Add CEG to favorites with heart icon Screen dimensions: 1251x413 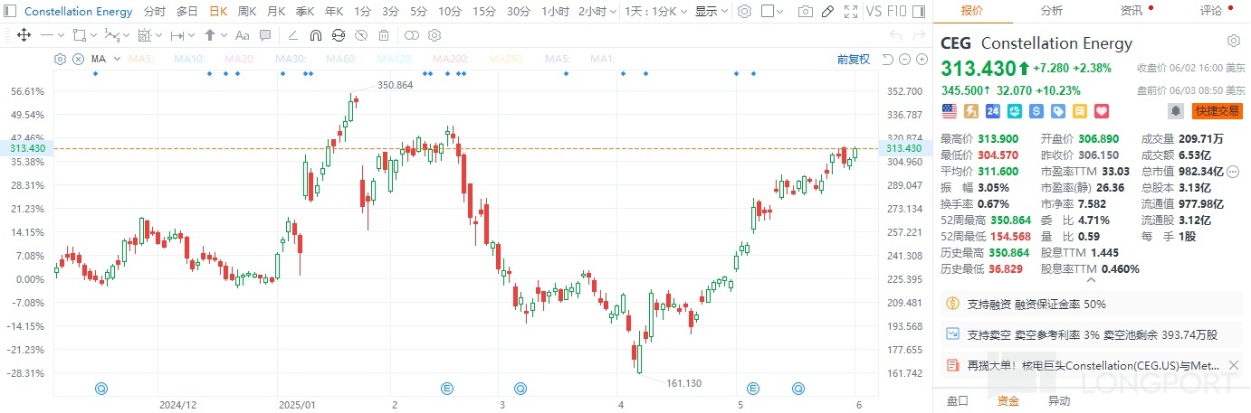1102,110
